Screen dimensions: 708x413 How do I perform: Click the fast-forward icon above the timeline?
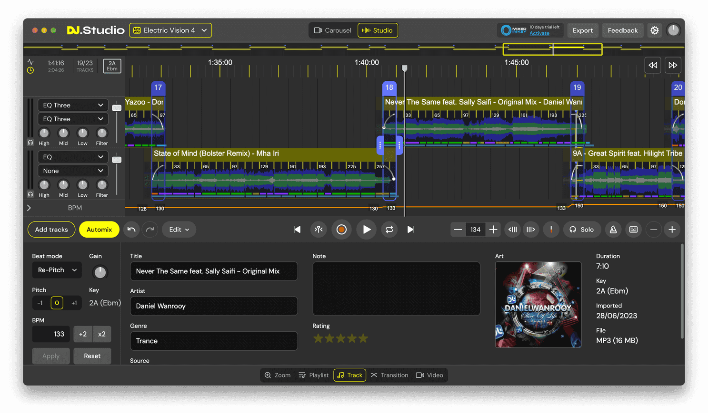coord(673,65)
